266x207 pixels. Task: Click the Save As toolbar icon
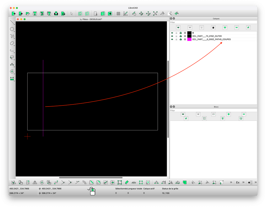click(x=42, y=14)
